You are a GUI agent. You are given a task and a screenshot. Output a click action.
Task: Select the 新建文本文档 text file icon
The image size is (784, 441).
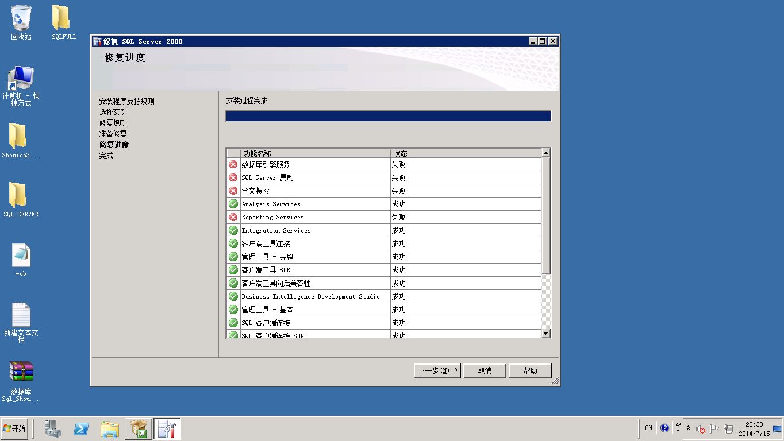point(21,323)
